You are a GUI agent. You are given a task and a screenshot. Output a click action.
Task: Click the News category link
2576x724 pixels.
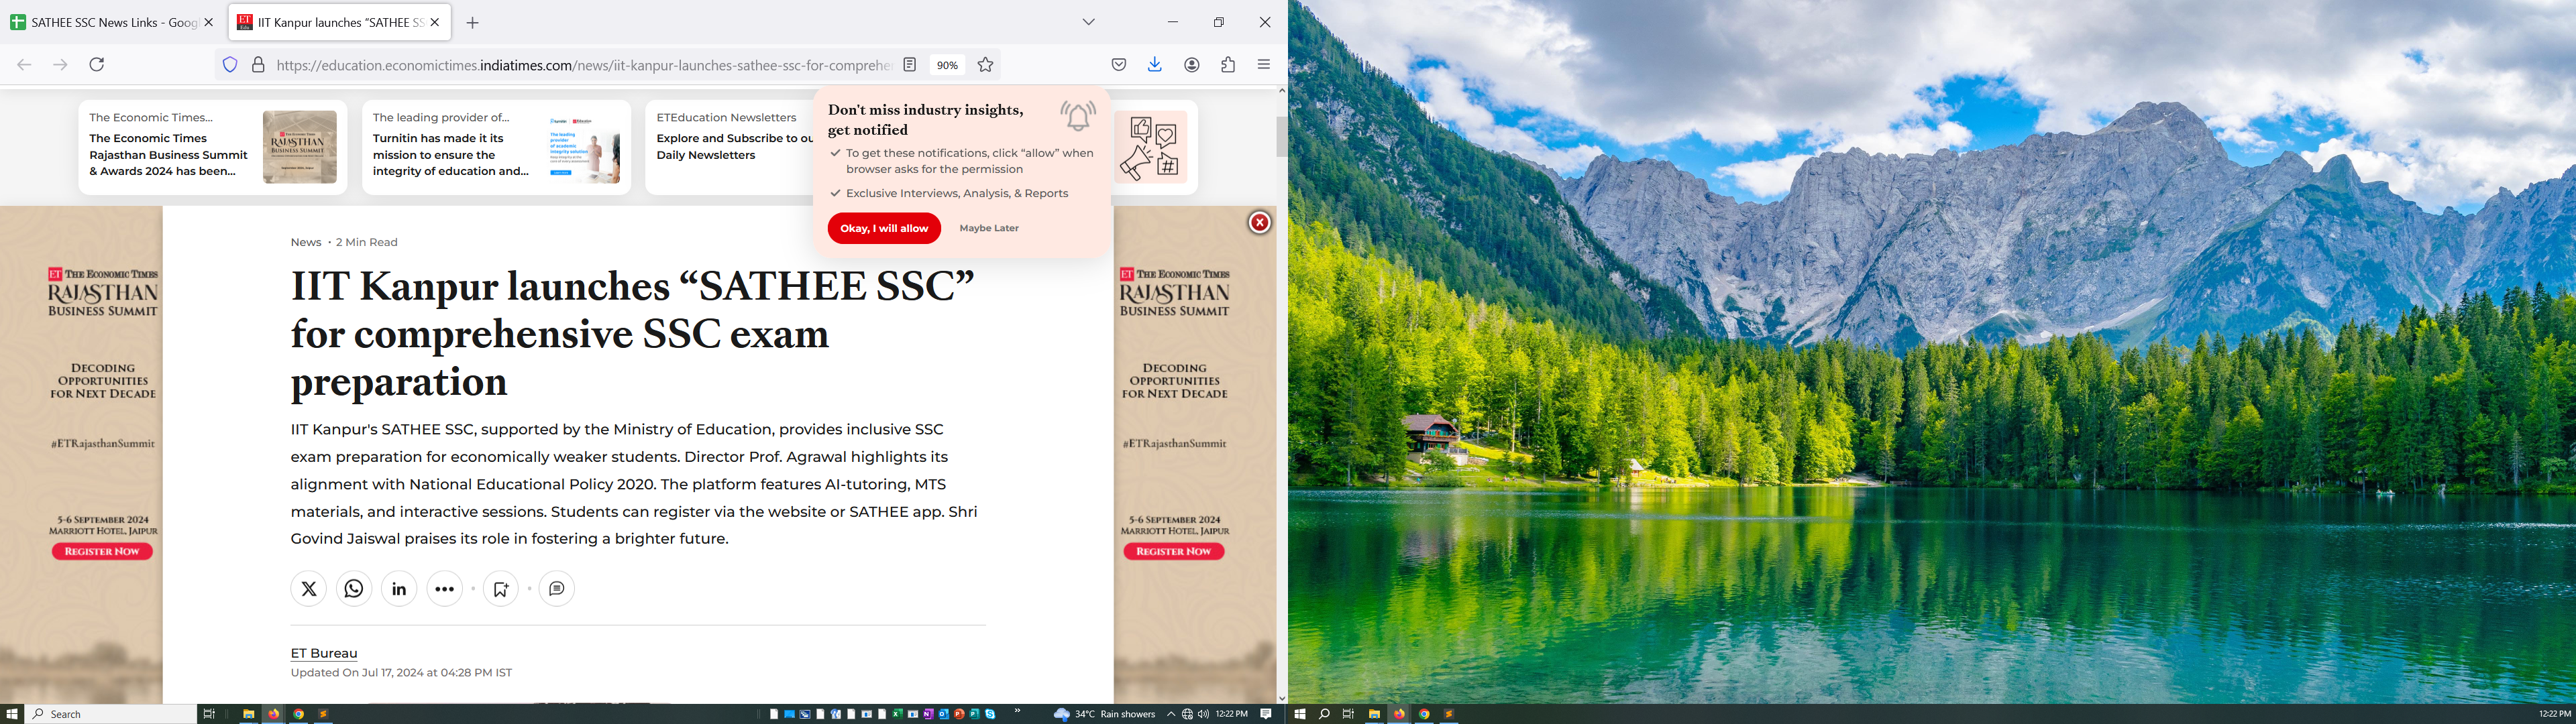click(306, 242)
